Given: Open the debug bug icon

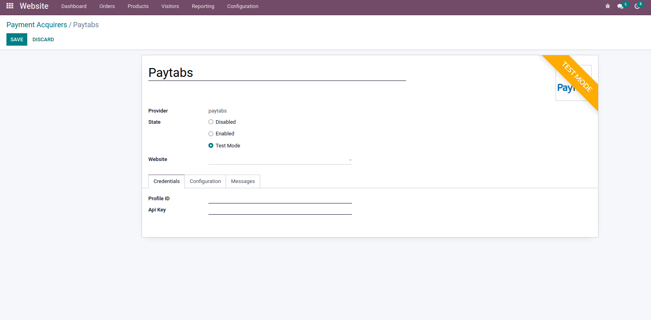Looking at the screenshot, I should [x=608, y=6].
